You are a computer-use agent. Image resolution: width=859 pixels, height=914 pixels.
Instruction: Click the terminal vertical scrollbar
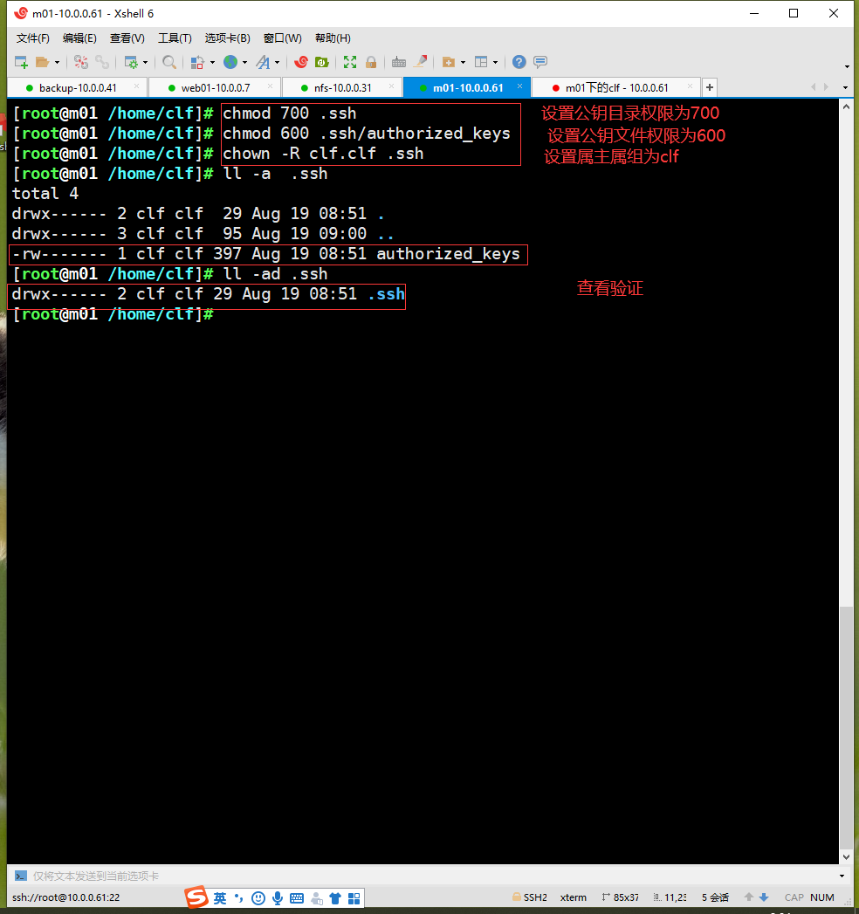coord(846,729)
